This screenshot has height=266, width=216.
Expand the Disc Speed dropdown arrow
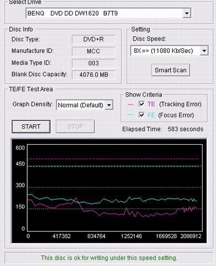(204, 50)
